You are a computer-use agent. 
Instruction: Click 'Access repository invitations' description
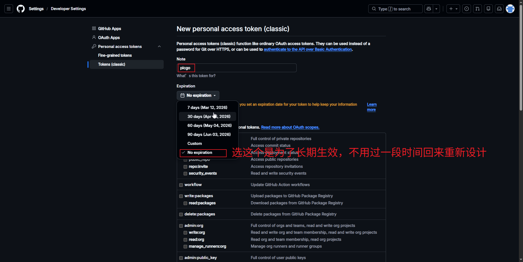[x=276, y=166]
